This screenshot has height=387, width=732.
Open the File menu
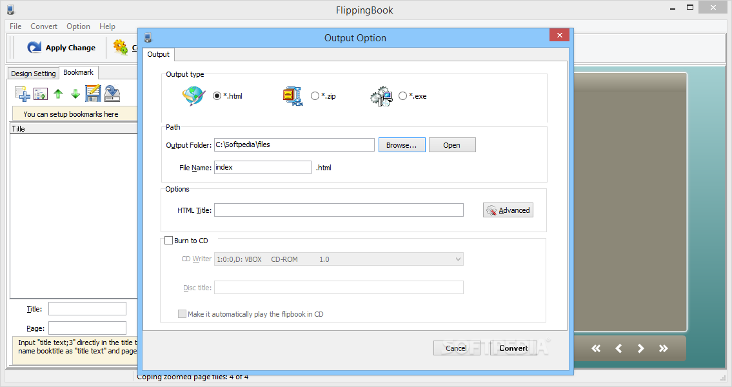15,26
